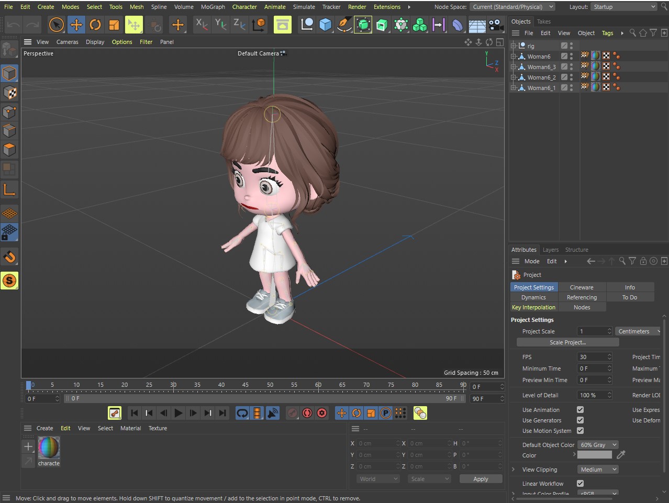This screenshot has width=669, height=503.
Task: Expand the Woman6 object tree node
Action: coord(514,57)
